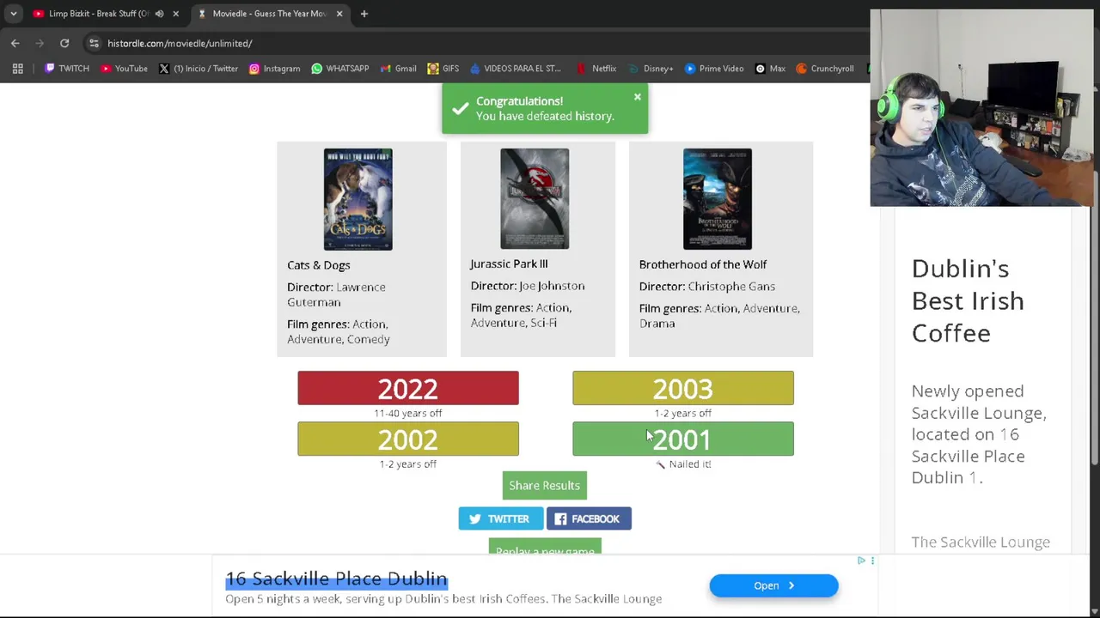Screen dimensions: 1100x618
Task: Click Dublin's Best Irish Coffee sidebar ad
Action: 968,300
